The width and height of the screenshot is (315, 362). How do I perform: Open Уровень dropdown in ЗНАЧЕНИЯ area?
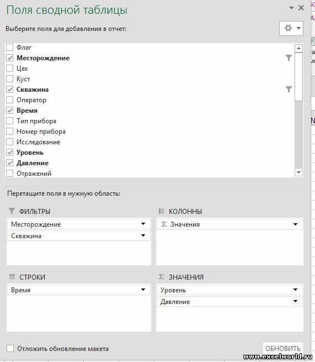click(x=295, y=290)
